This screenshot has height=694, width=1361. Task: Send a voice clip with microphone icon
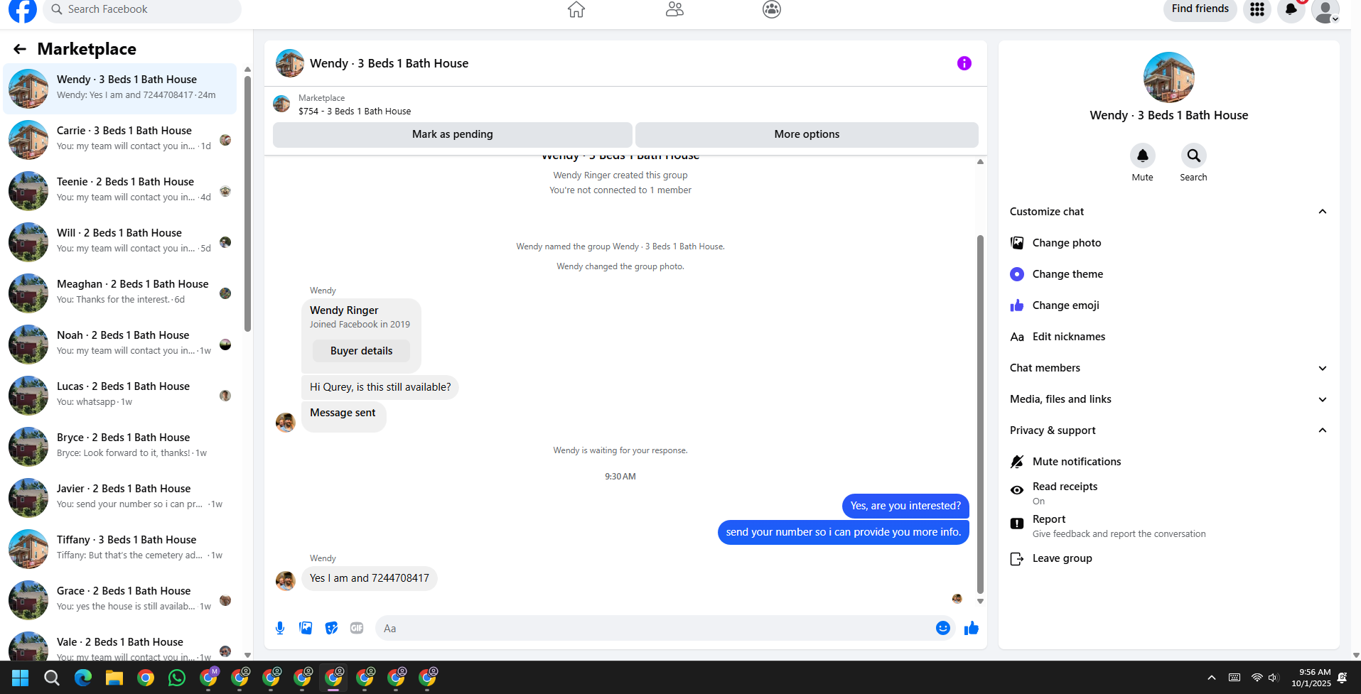coord(280,628)
